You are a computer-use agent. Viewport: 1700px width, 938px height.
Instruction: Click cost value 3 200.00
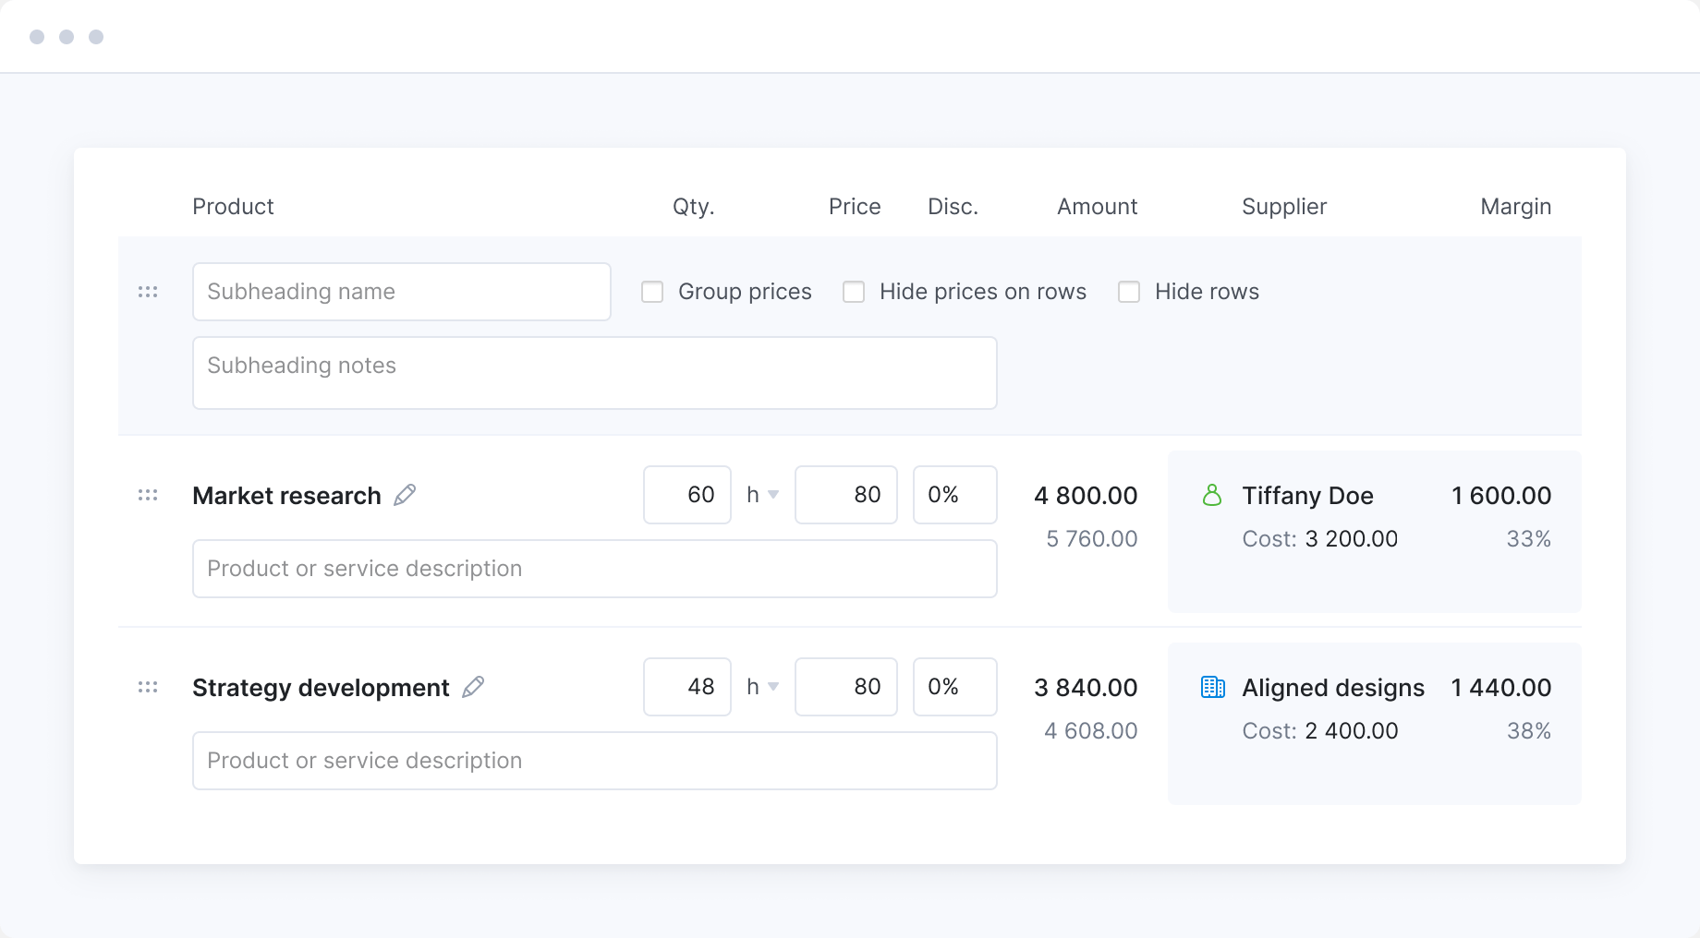[x=1352, y=539]
